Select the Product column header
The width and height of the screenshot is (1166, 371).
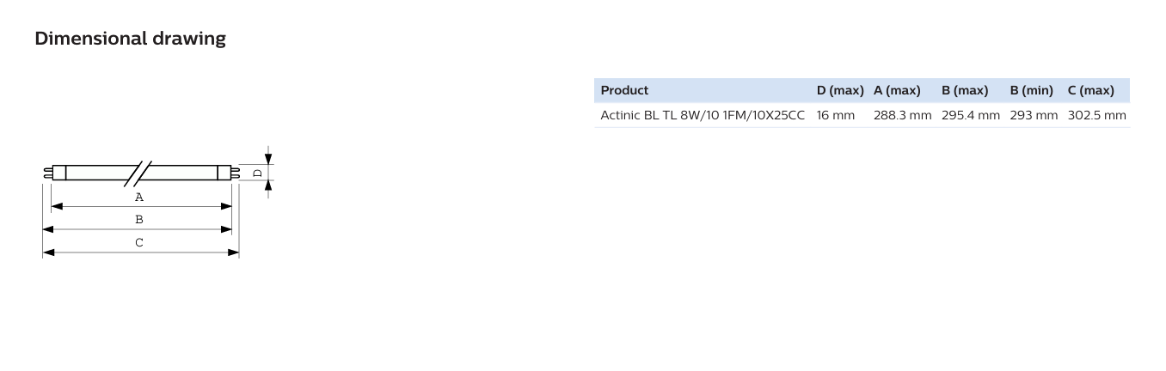[x=624, y=90]
